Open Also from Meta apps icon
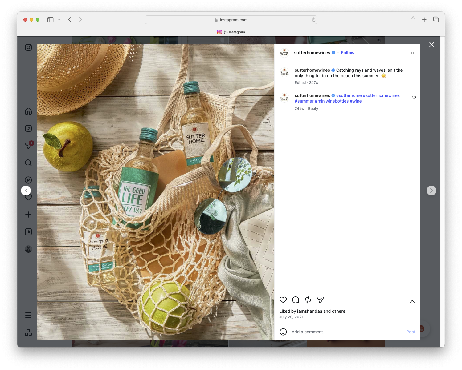The height and width of the screenshot is (370, 462). 28,332
